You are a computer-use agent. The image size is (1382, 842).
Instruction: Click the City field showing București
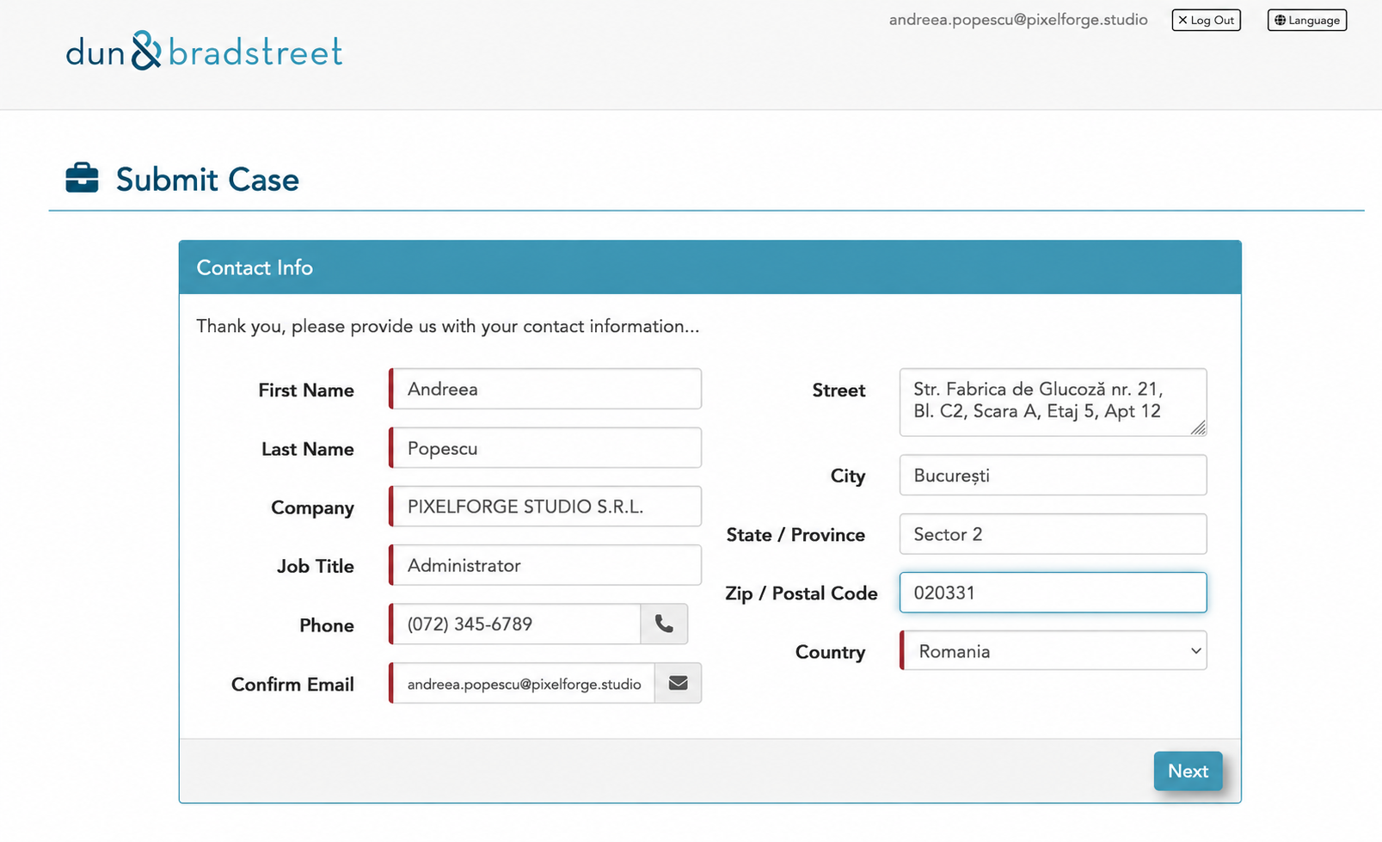[x=1053, y=476]
